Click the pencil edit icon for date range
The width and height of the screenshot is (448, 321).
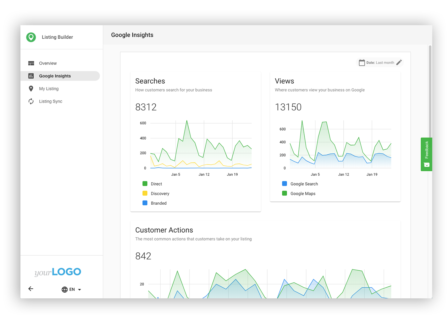399,63
